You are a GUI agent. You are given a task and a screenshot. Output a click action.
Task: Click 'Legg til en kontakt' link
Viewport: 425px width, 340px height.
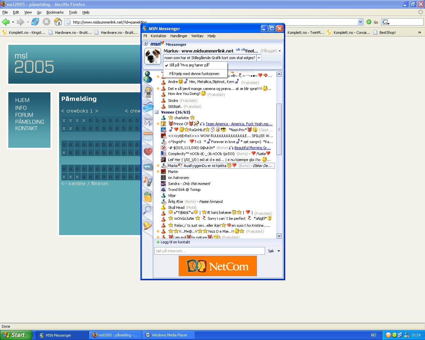point(175,242)
